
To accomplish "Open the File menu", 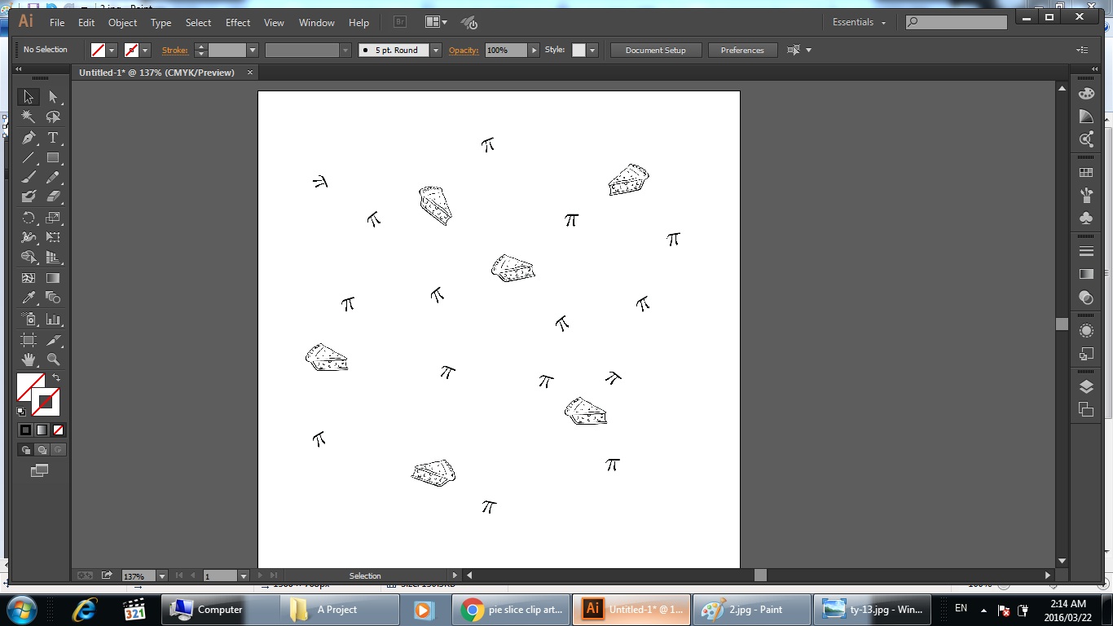I will point(56,23).
